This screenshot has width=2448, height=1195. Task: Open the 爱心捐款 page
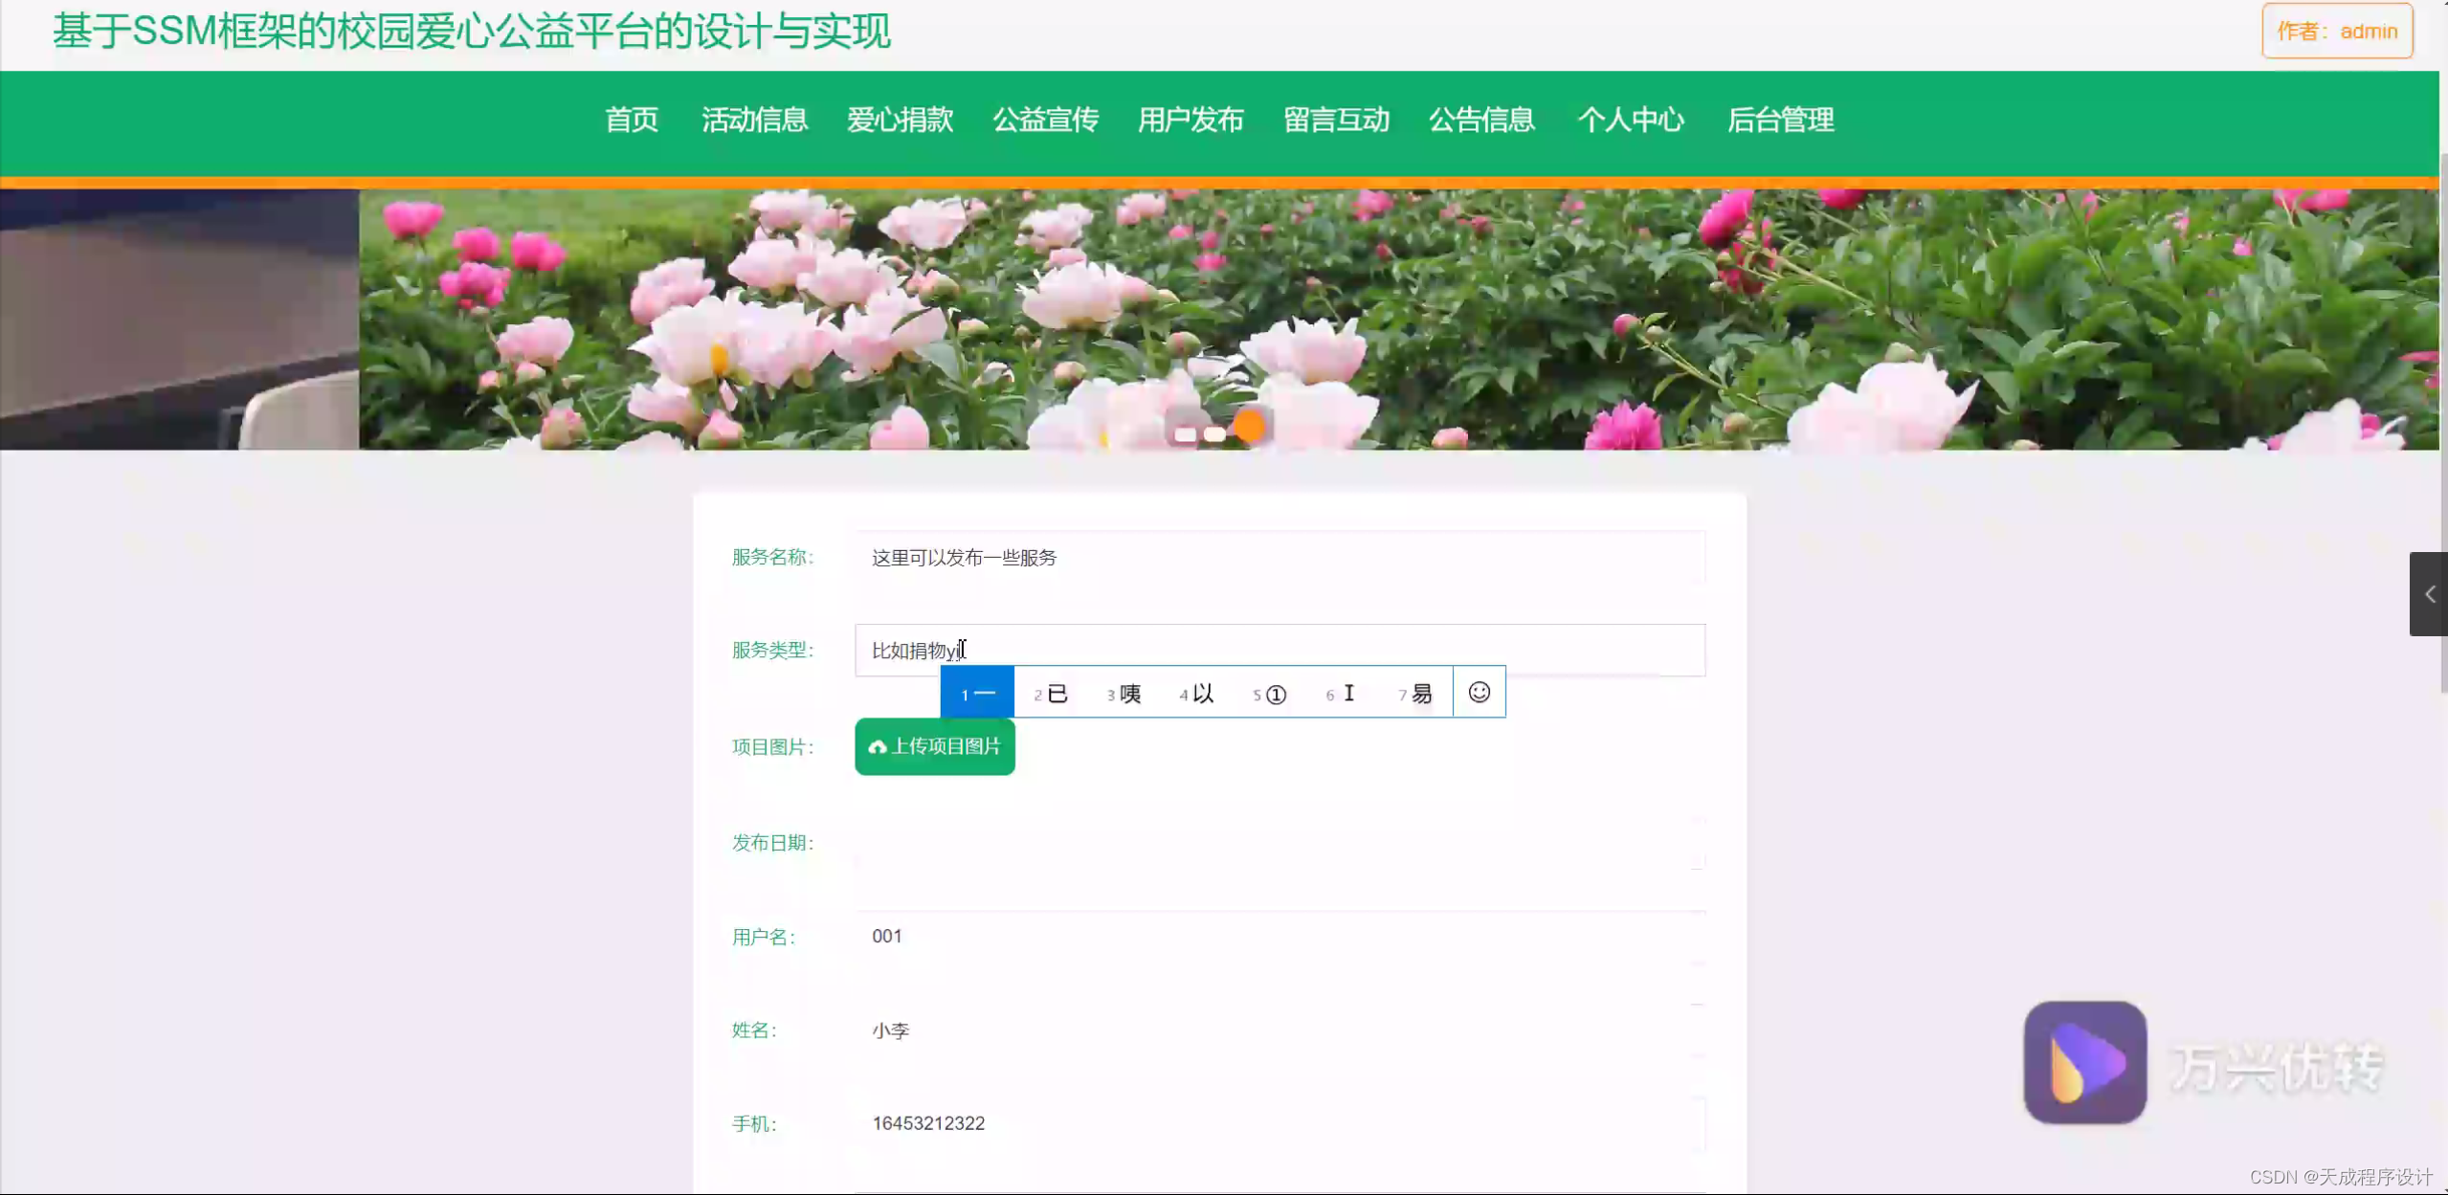pyautogui.click(x=899, y=121)
